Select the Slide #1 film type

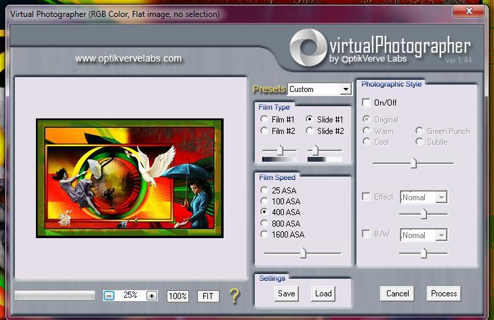310,119
